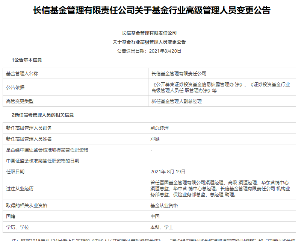This screenshot has height=241, width=301.
Task: Click the '取得的相关从业资格' label cell
Action: pyautogui.click(x=75, y=205)
